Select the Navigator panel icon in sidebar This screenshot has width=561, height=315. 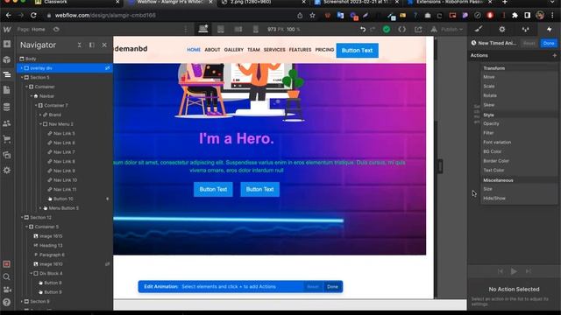[7, 74]
